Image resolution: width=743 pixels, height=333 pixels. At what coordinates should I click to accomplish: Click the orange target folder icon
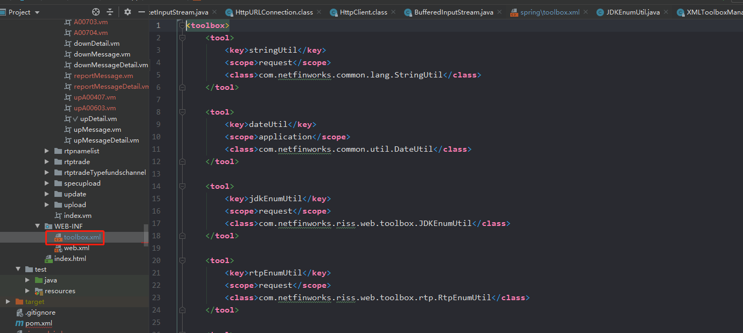click(x=19, y=302)
